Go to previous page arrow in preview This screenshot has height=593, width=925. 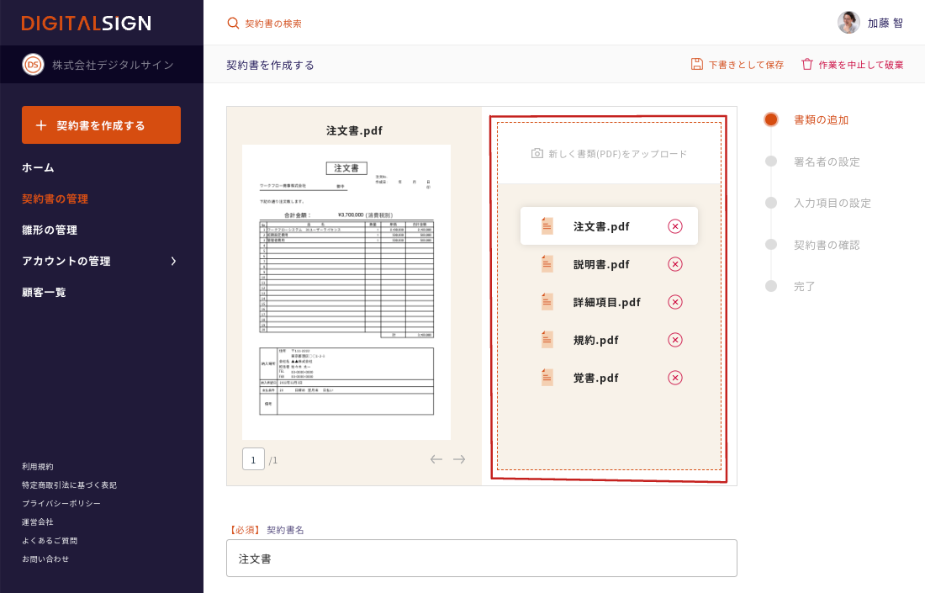click(x=436, y=459)
